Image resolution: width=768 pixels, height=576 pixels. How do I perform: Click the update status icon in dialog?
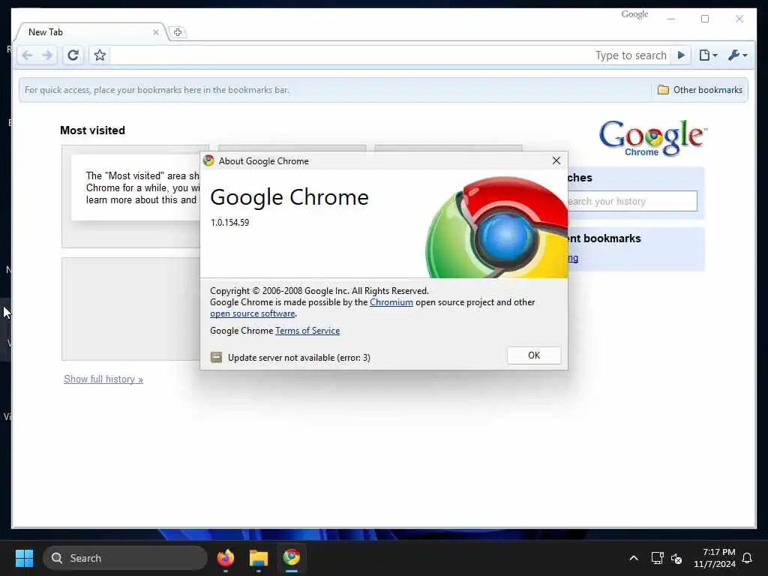(x=216, y=357)
